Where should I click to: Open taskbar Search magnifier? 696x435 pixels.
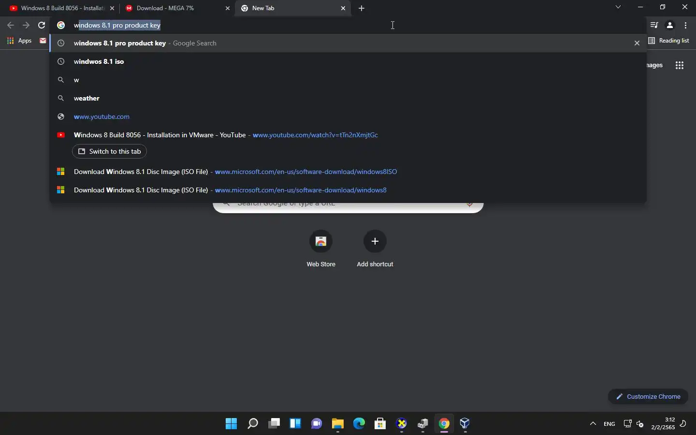[252, 424]
